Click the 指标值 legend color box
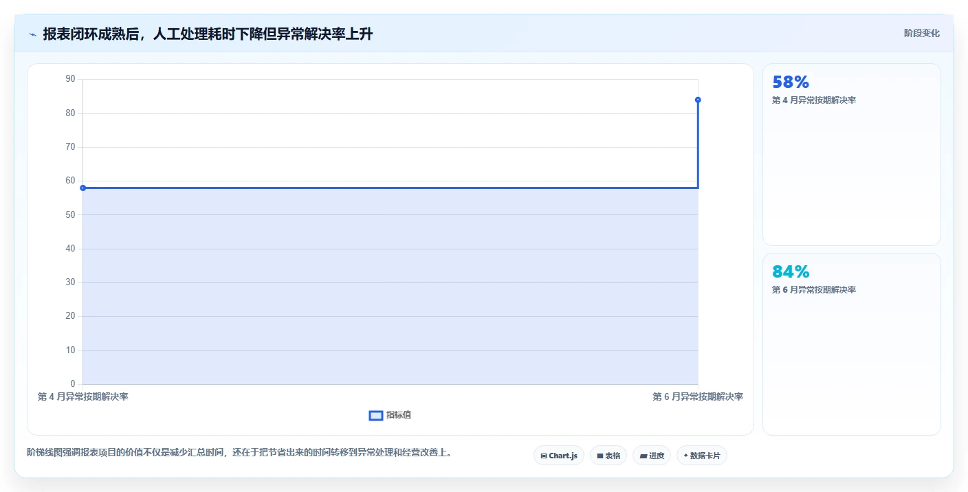This screenshot has width=968, height=492. (x=376, y=415)
